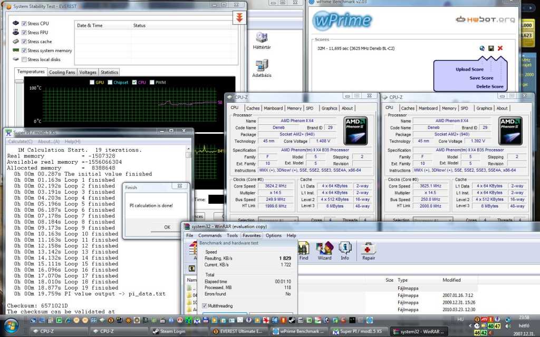Open the Mainboard tab in left CPU-Z
540x337 pixels.
coord(273,108)
